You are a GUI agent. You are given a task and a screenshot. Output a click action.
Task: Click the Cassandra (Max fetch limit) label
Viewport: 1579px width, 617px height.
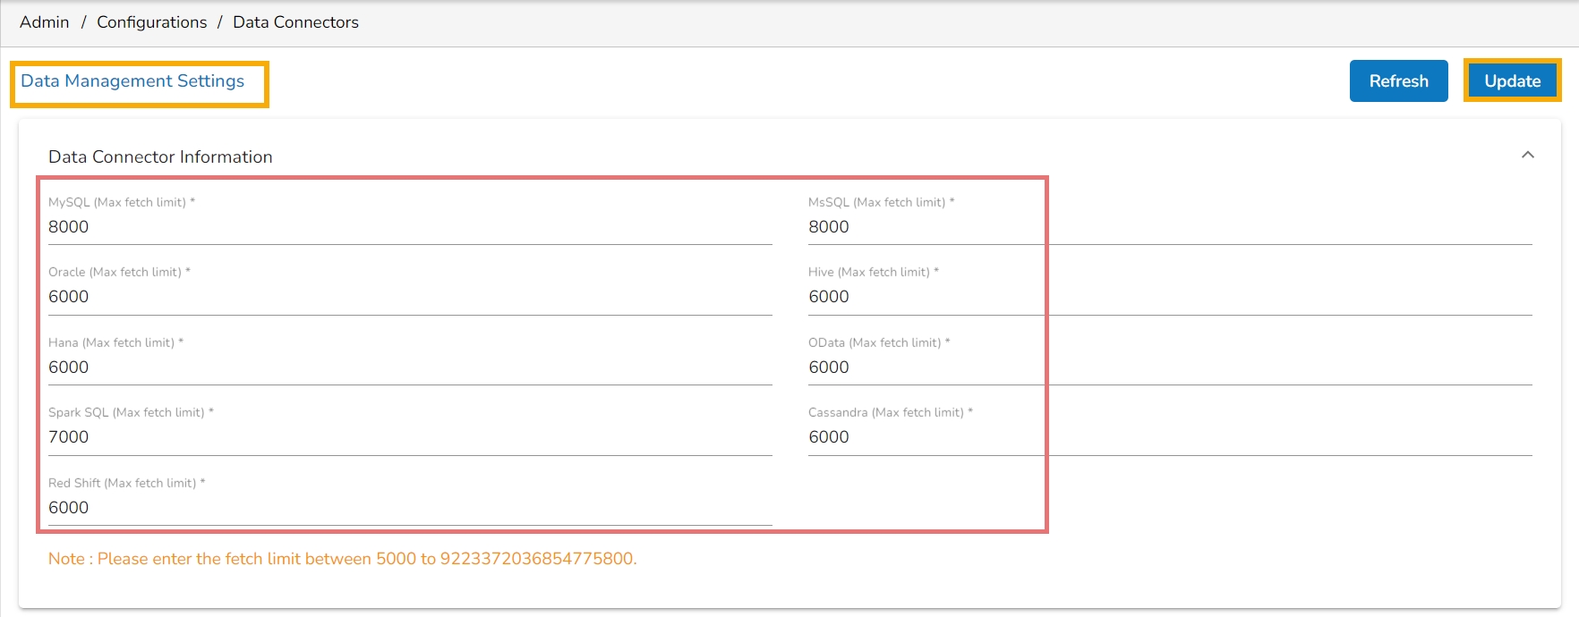click(885, 413)
